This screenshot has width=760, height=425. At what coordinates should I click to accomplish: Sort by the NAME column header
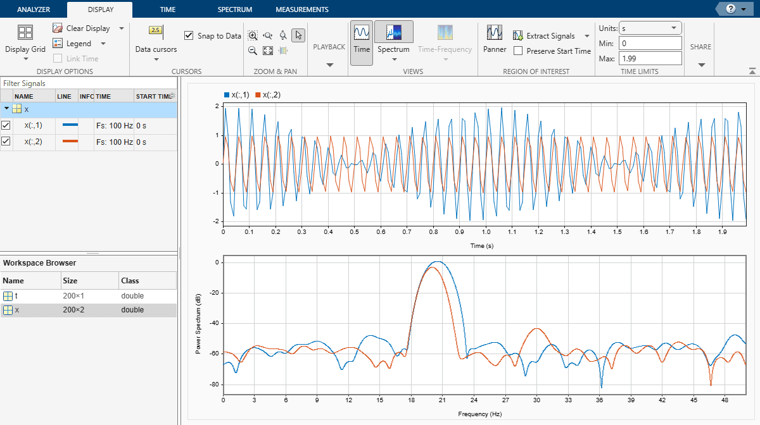(x=34, y=96)
